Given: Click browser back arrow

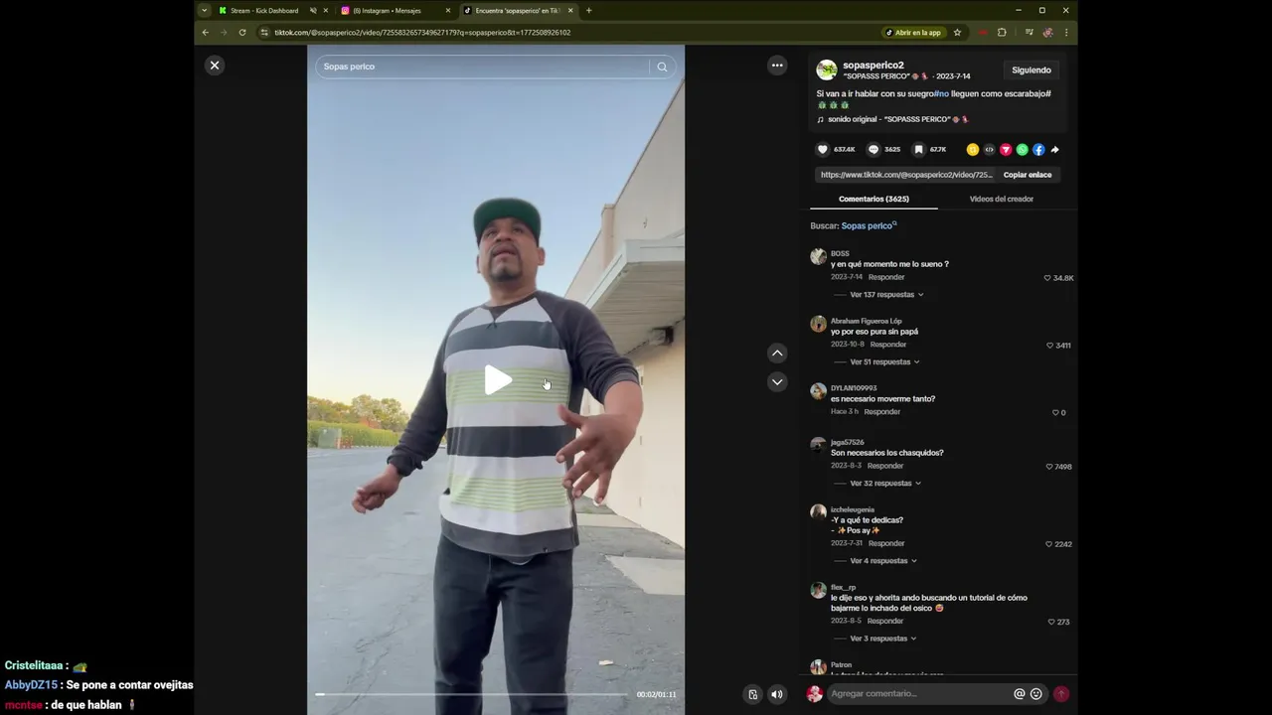Looking at the screenshot, I should [x=206, y=33].
